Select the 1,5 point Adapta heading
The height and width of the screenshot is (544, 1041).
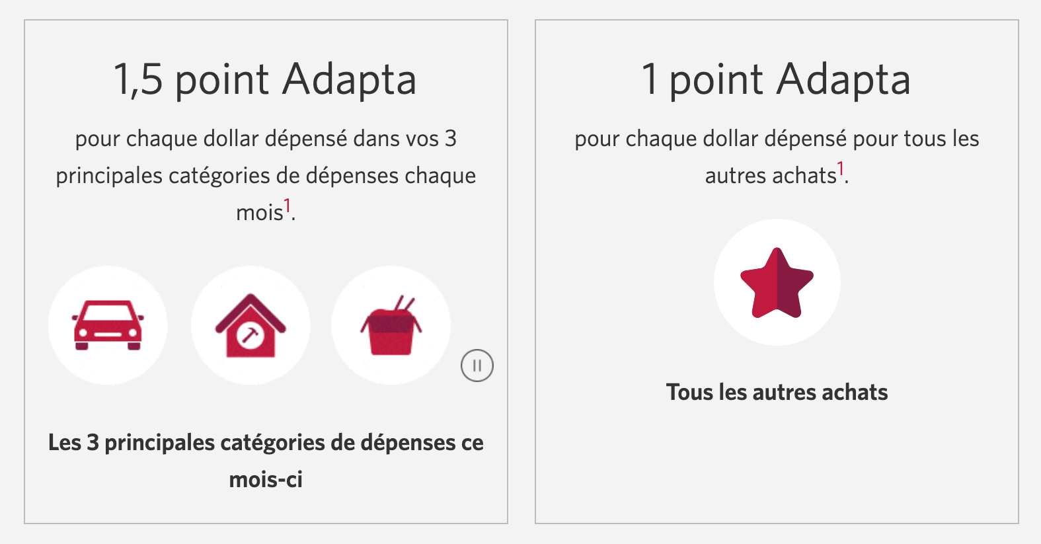click(x=265, y=79)
